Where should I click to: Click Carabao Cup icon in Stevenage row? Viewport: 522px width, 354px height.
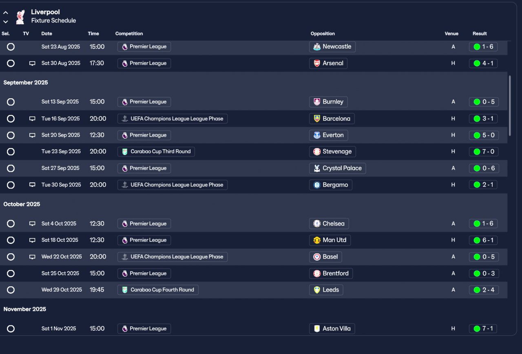click(x=125, y=152)
